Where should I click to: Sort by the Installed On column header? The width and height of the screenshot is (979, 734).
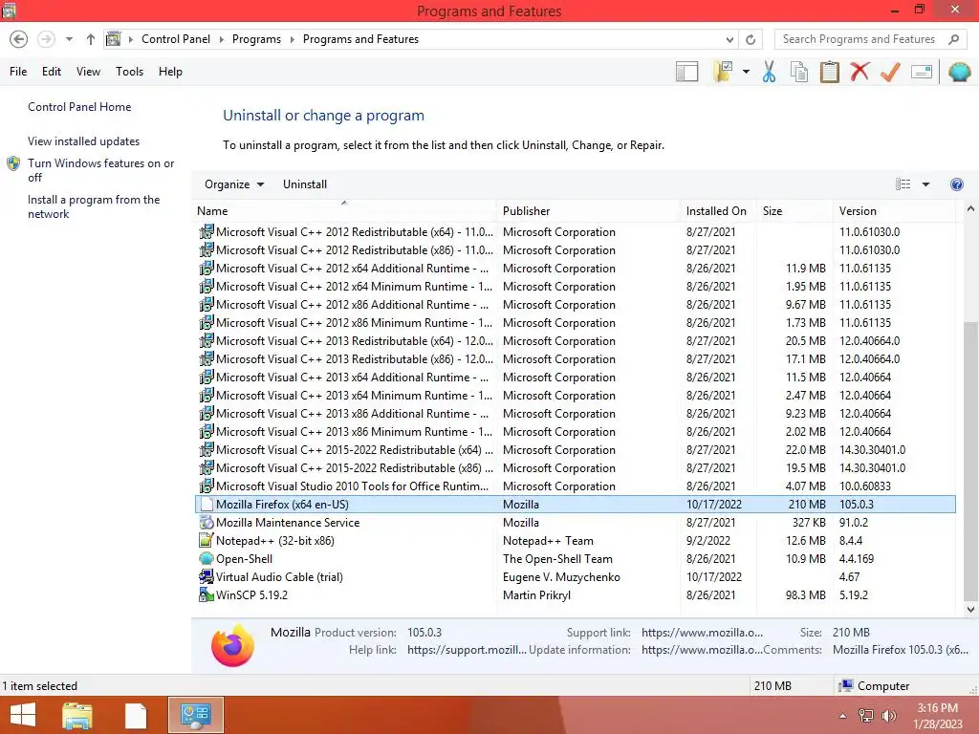click(719, 211)
